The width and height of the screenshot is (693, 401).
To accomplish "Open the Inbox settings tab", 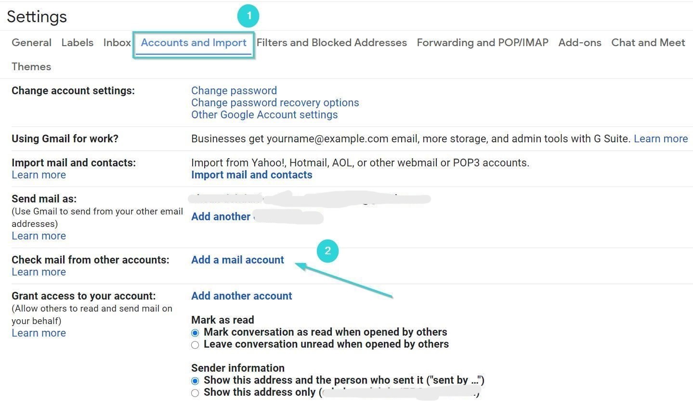I will click(117, 43).
